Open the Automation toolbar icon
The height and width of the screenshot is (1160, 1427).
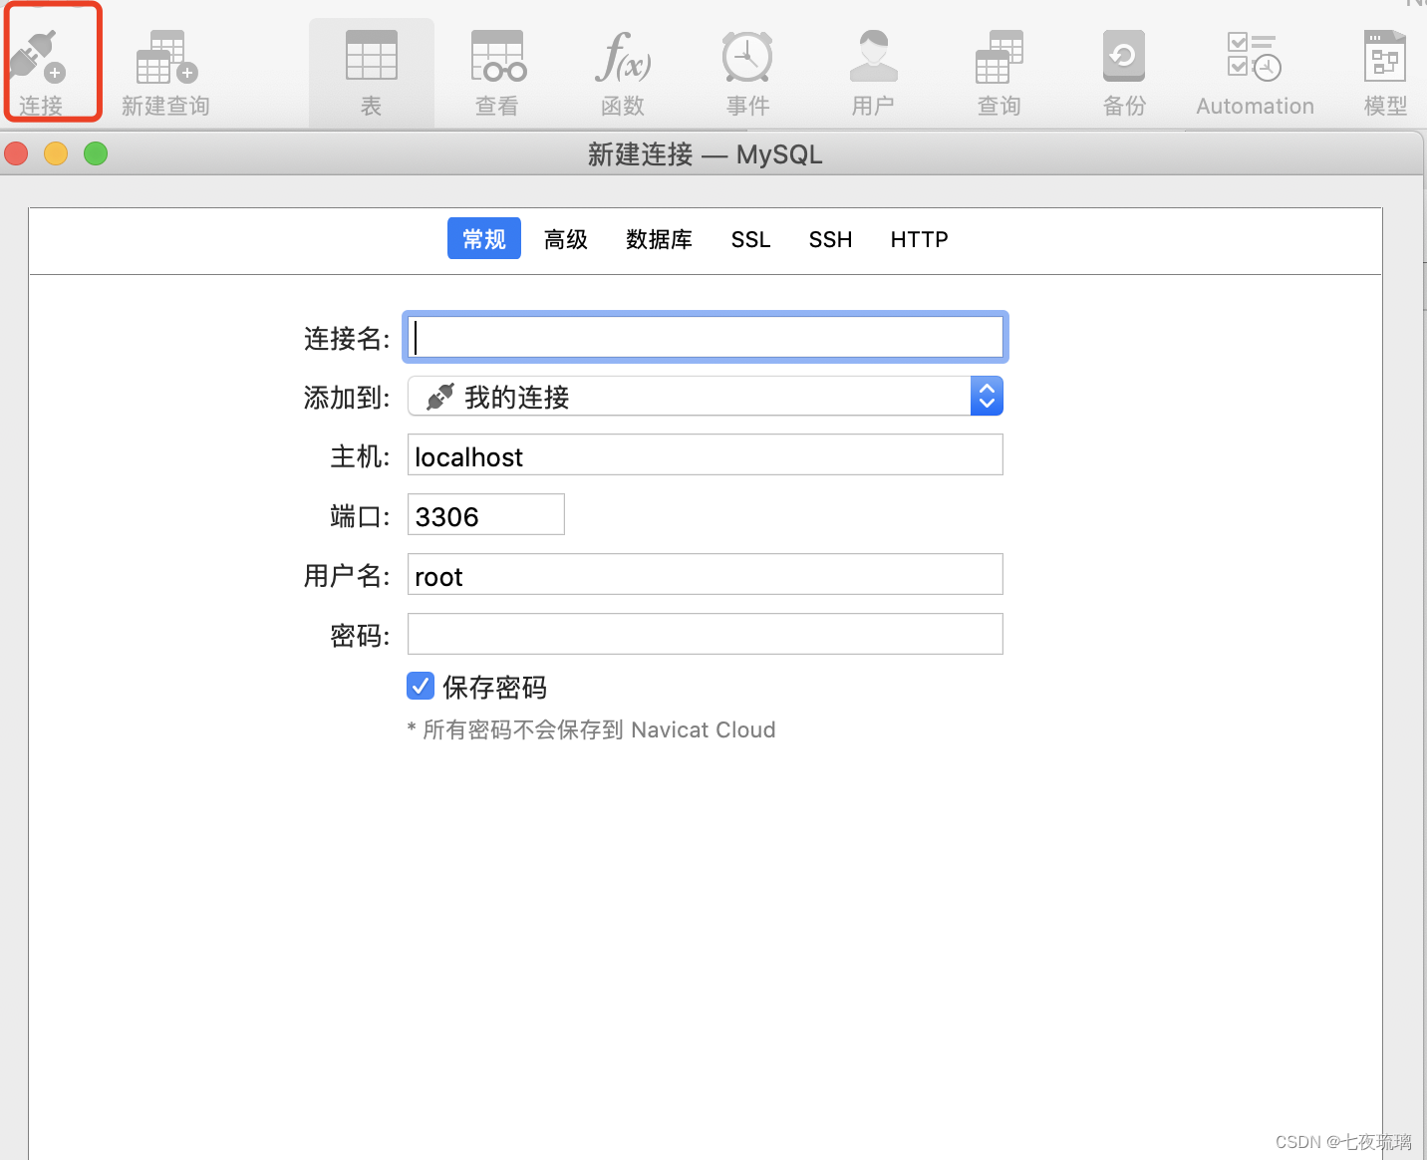[x=1255, y=72]
